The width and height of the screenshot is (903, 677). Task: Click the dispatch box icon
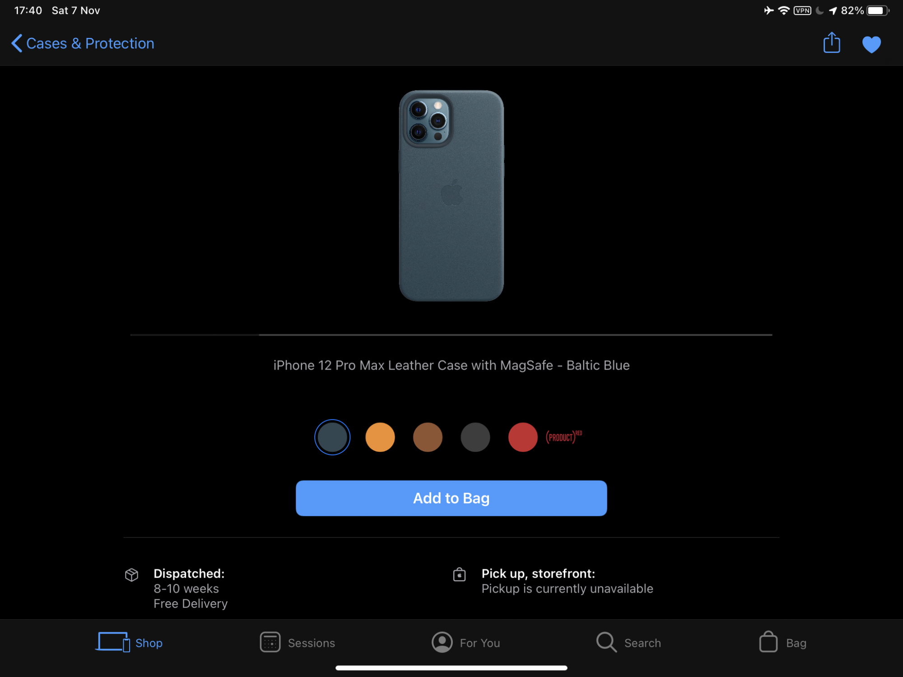click(x=131, y=575)
